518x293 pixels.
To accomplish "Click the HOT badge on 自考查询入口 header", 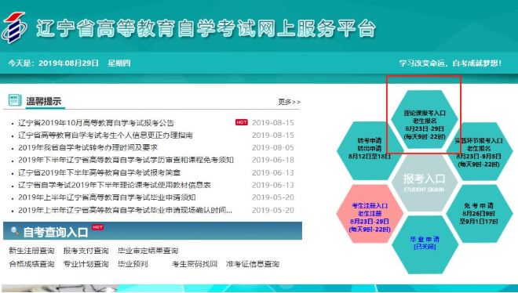I will tap(97, 227).
